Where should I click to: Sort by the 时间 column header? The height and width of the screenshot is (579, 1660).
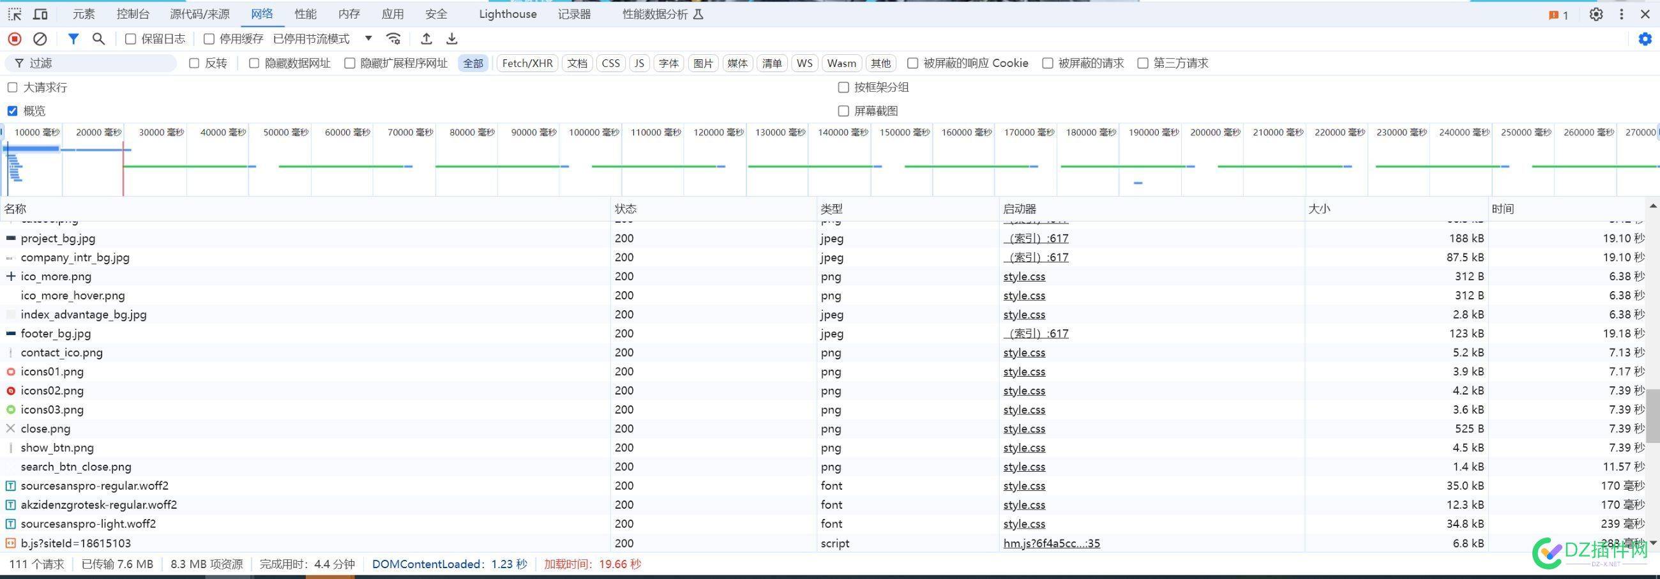tap(1566, 209)
